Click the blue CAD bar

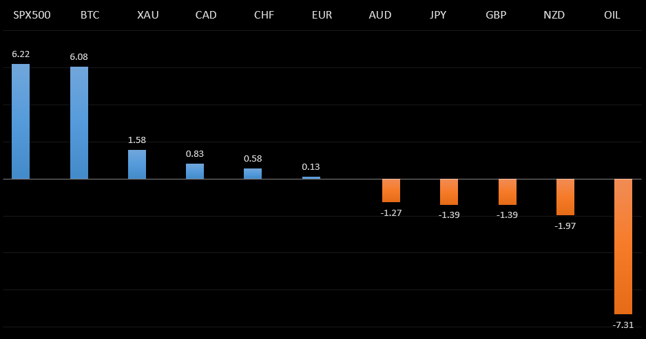point(195,171)
